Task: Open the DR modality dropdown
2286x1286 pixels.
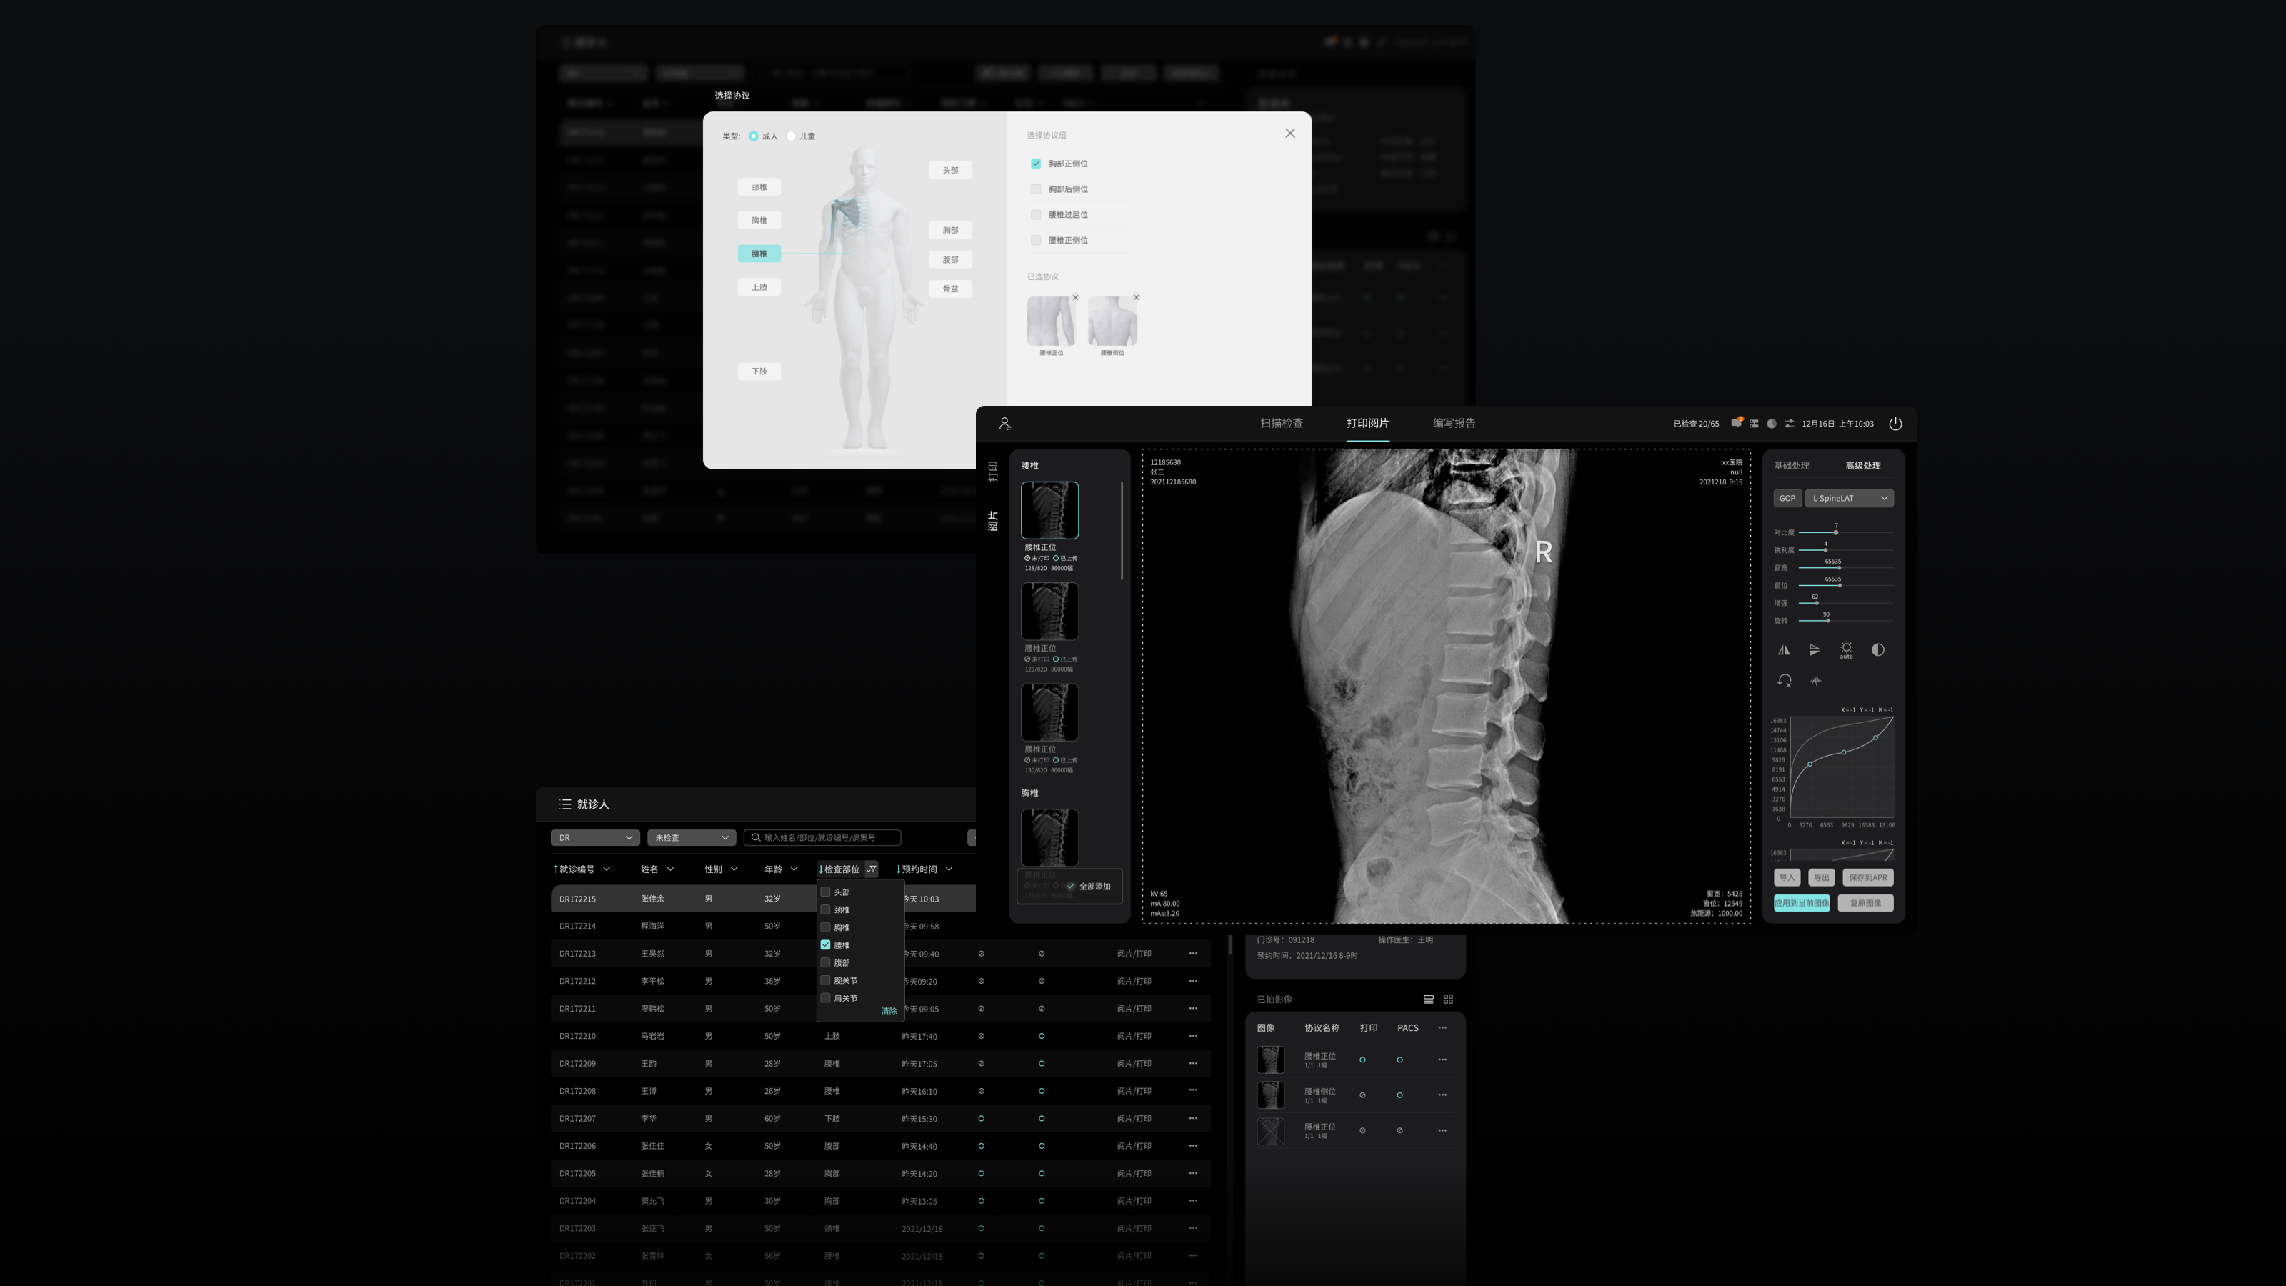Action: pyautogui.click(x=594, y=838)
